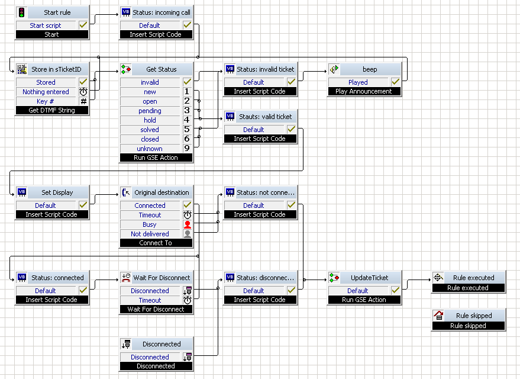
Task: Click the red Busy person icon
Action: (x=188, y=224)
